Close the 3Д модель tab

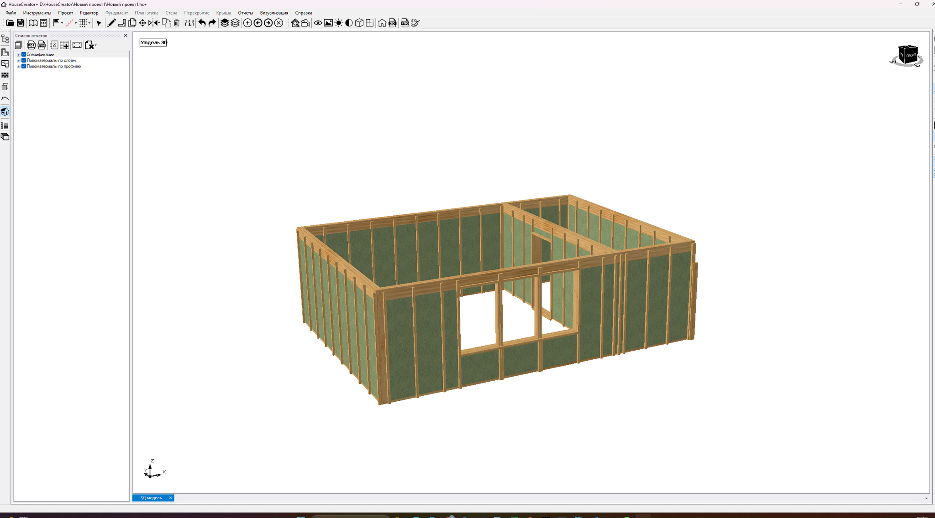[170, 498]
